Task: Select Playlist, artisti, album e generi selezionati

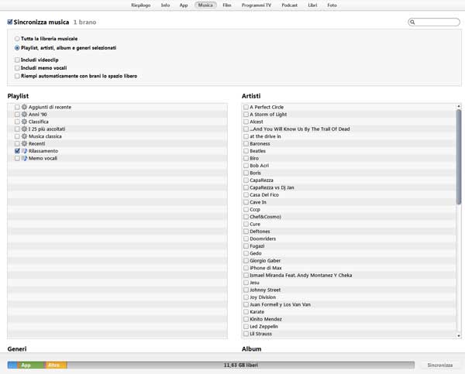Action: [x=17, y=48]
